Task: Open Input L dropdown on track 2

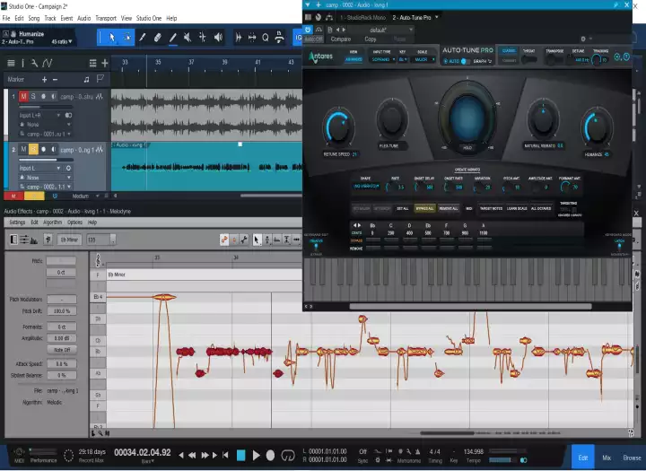Action: tap(39, 168)
